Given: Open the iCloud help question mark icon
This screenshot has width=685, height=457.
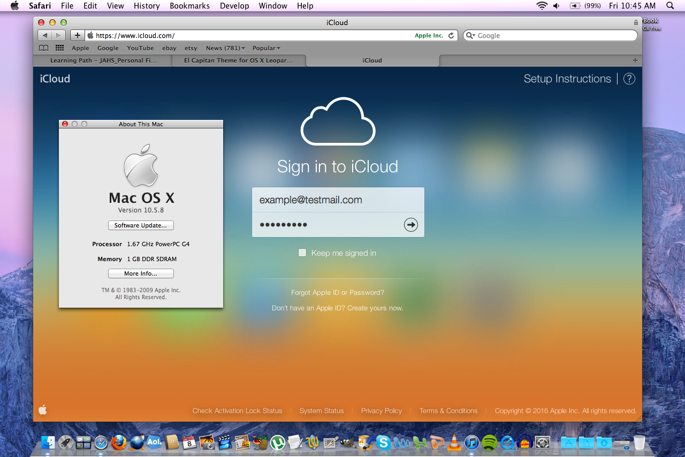Looking at the screenshot, I should tap(629, 79).
